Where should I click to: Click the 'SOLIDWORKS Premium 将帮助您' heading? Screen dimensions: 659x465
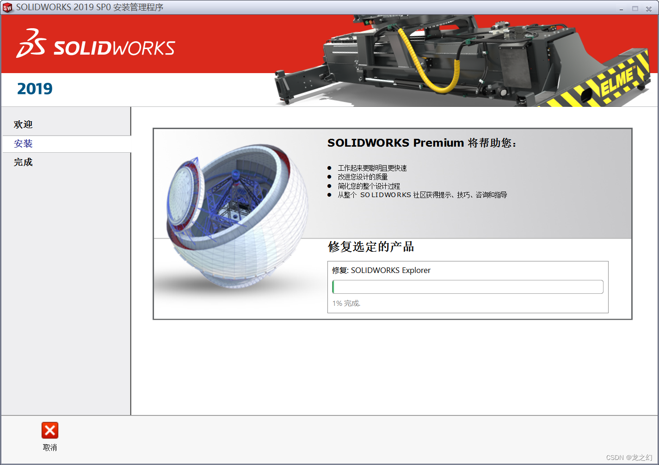pos(422,143)
